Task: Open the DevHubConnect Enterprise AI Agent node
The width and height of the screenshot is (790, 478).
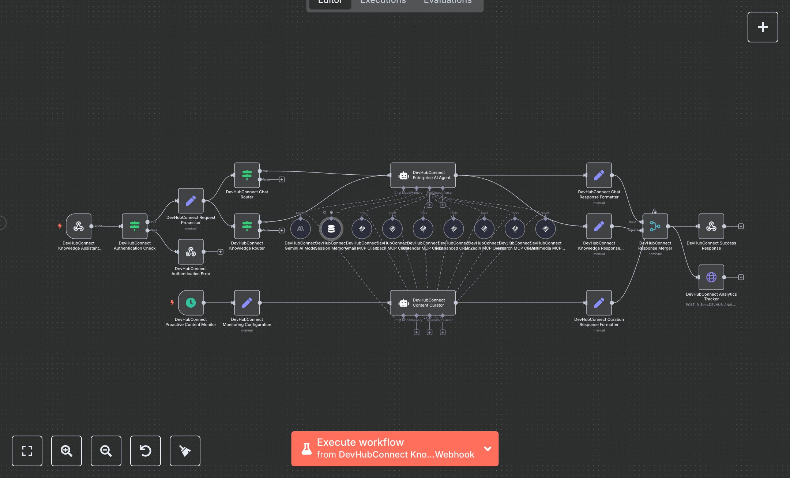Action: 423,175
